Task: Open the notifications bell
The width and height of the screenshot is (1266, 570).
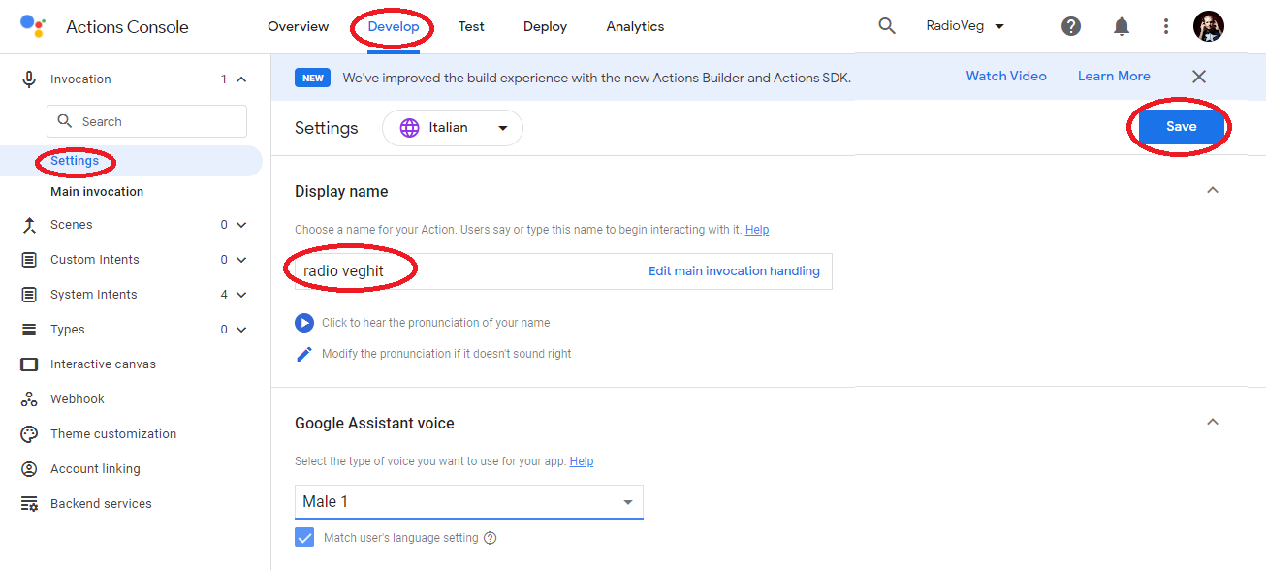Action: pyautogui.click(x=1122, y=26)
